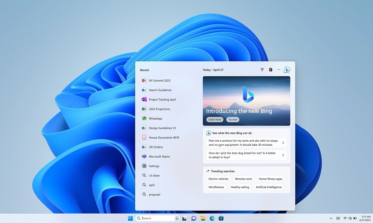The height and width of the screenshot is (223, 373).
Task: Launch WhatsApp from the recent list
Action: [152, 119]
